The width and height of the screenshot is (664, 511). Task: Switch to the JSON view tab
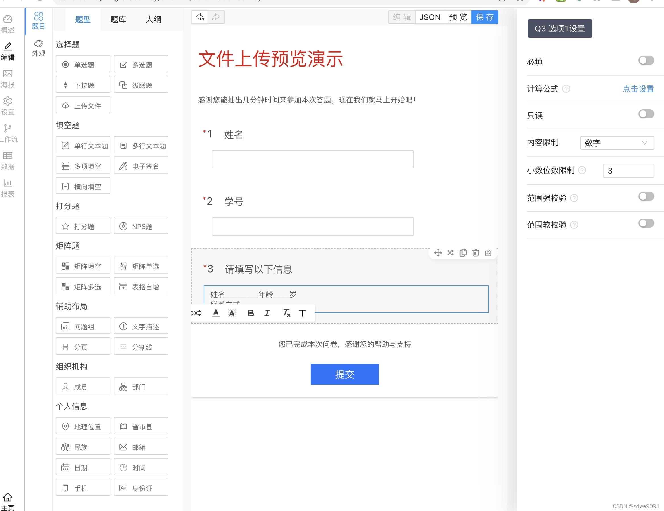(430, 17)
